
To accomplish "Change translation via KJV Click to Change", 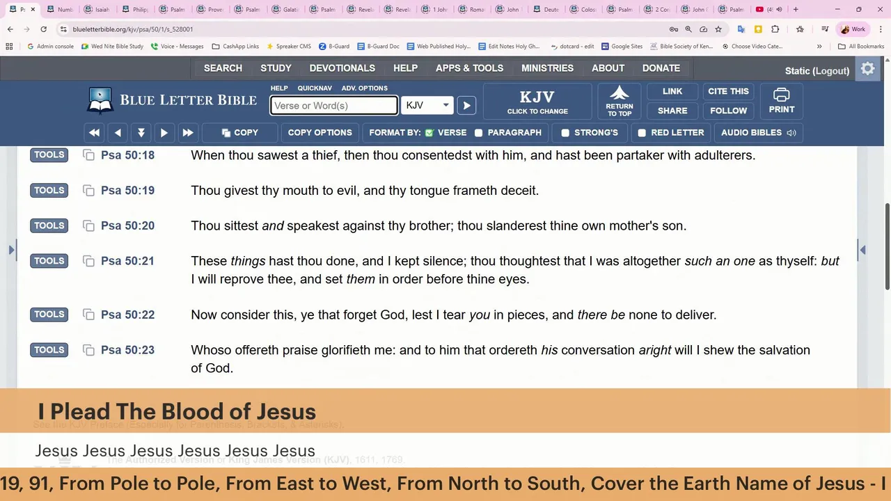I will pyautogui.click(x=537, y=101).
